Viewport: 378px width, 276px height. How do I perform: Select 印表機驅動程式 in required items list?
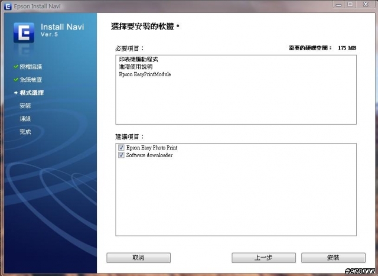tap(138, 59)
